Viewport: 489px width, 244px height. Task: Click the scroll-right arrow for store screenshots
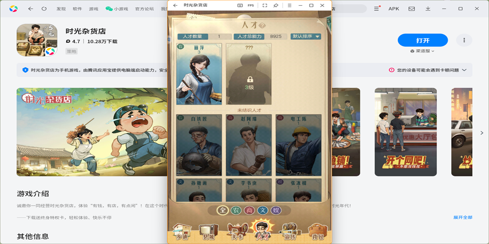pyautogui.click(x=482, y=133)
